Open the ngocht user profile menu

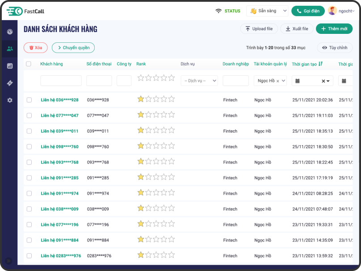[341, 11]
